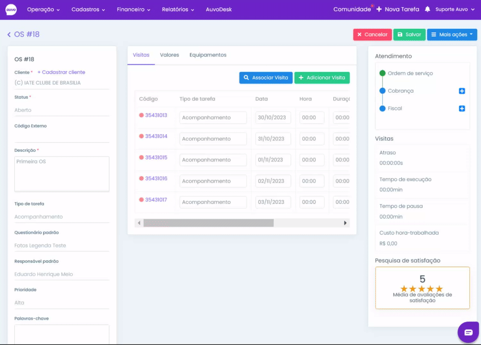This screenshot has height=345, width=481.
Task: Click the date field 03/11/2023
Action: [x=273, y=202]
